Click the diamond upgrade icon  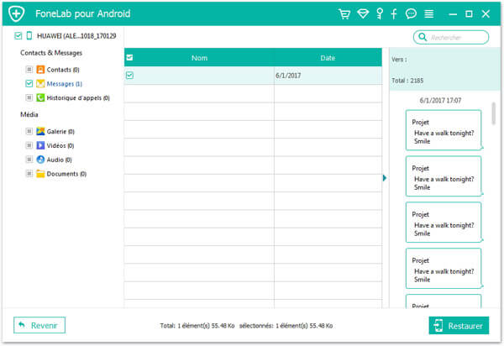click(x=363, y=13)
